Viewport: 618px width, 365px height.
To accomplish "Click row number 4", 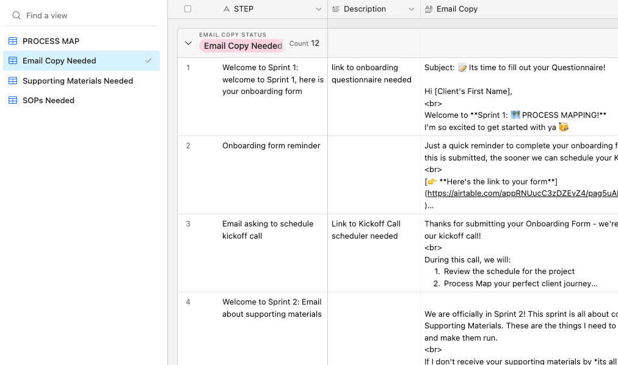I will point(188,302).
